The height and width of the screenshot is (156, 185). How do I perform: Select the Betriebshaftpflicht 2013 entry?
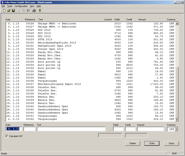pos(91,43)
